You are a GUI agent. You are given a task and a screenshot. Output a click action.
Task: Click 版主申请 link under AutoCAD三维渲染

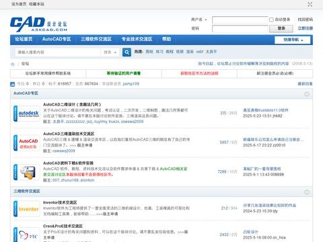[x=85, y=145]
